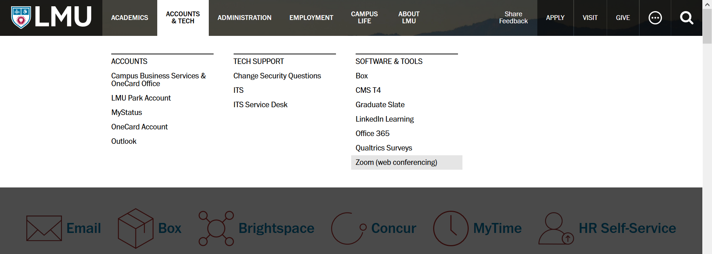Click the Email envelope icon
Screen dimensions: 712x254
coord(44,228)
